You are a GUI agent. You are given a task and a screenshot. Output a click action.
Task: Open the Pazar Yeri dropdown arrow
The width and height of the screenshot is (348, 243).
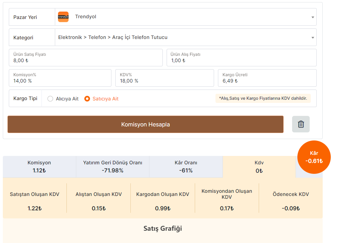(312, 17)
